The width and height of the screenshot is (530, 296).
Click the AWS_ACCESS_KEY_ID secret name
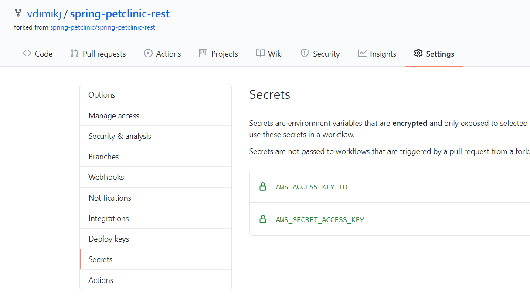(x=312, y=187)
